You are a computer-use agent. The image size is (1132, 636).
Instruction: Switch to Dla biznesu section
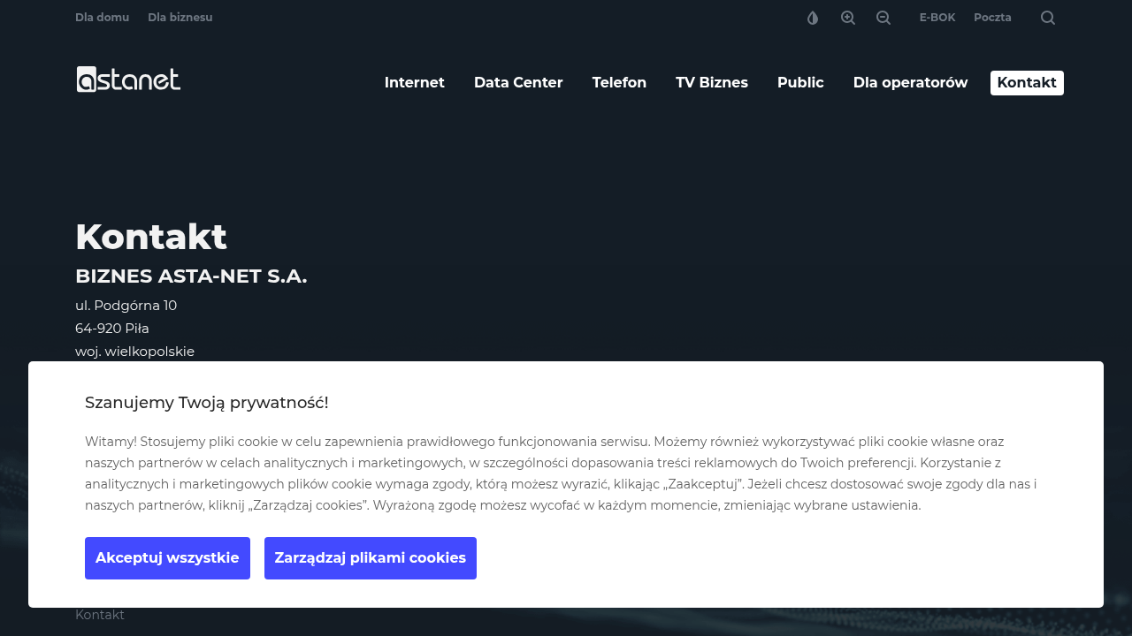(180, 18)
